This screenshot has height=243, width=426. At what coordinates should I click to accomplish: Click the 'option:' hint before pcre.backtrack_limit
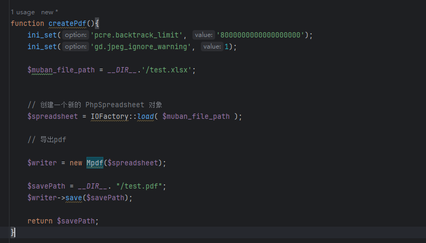tap(75, 35)
